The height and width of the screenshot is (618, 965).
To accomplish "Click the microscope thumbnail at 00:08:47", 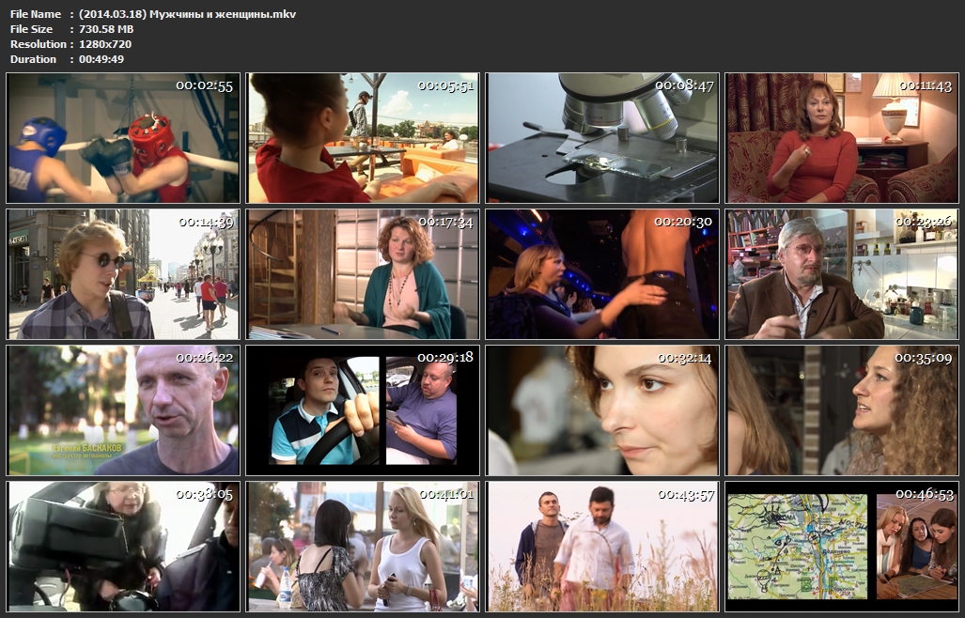I will click(x=602, y=138).
